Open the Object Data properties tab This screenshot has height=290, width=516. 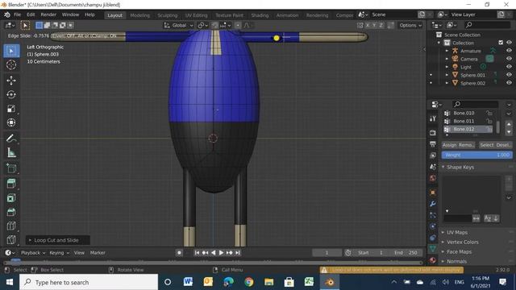click(433, 249)
